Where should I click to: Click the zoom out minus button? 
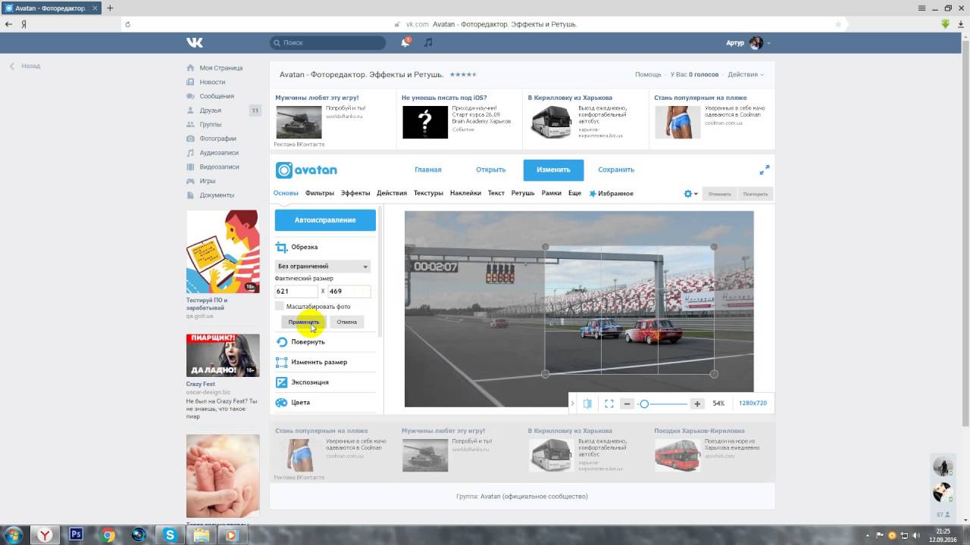pyautogui.click(x=627, y=403)
